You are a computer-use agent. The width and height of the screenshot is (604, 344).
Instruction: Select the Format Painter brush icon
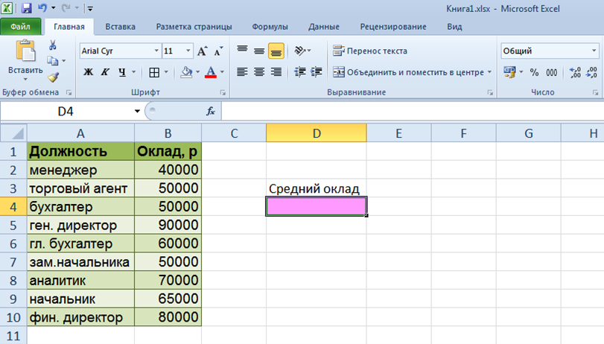(53, 77)
